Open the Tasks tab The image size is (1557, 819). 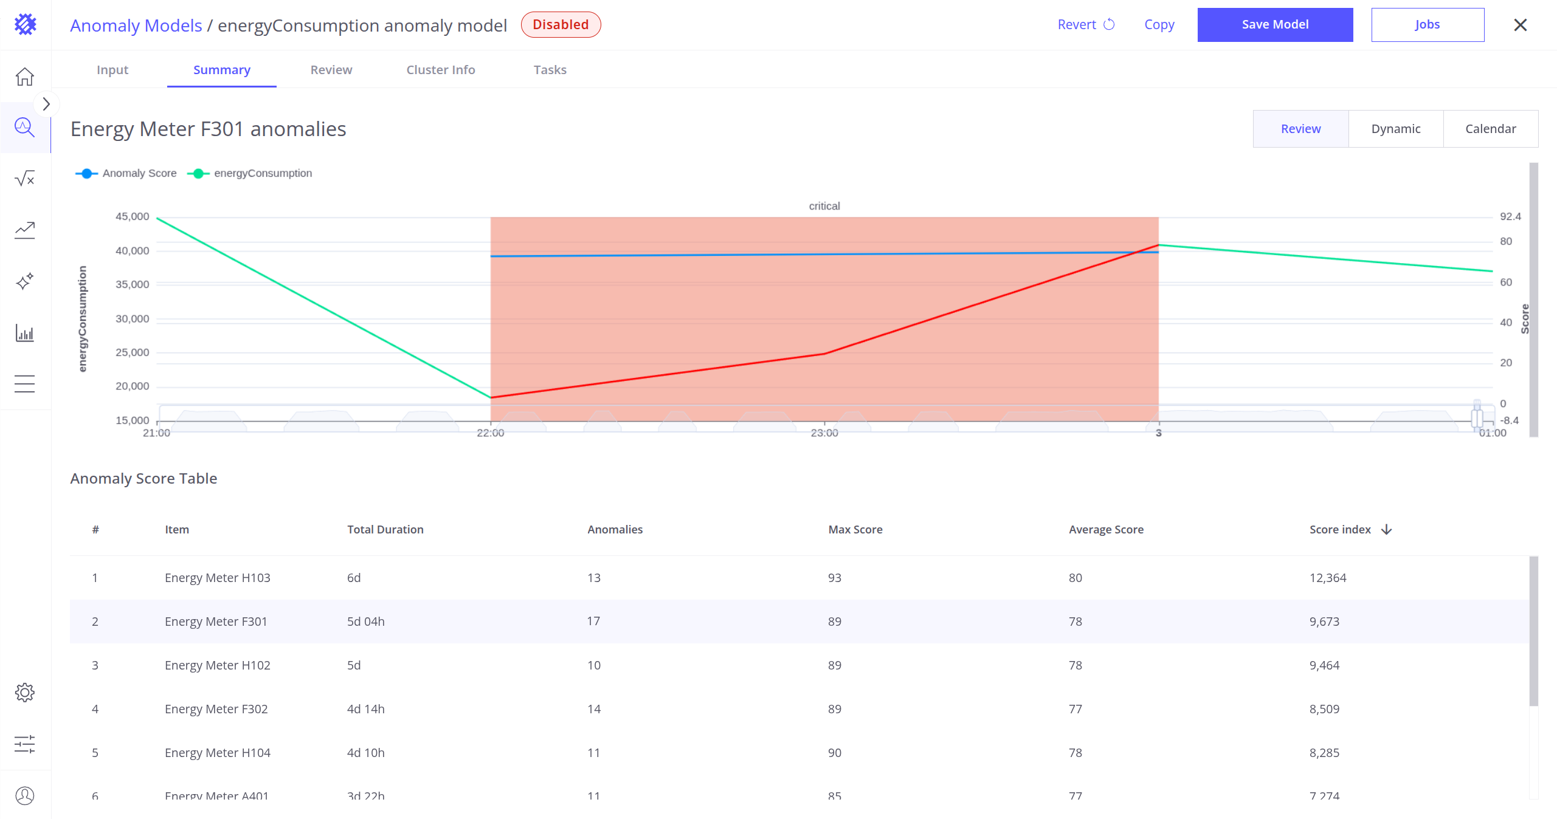(x=550, y=70)
